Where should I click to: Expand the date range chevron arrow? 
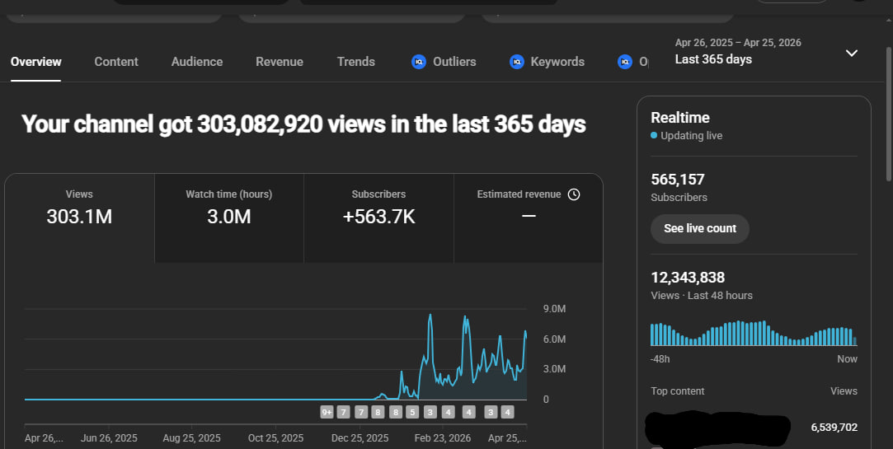852,53
